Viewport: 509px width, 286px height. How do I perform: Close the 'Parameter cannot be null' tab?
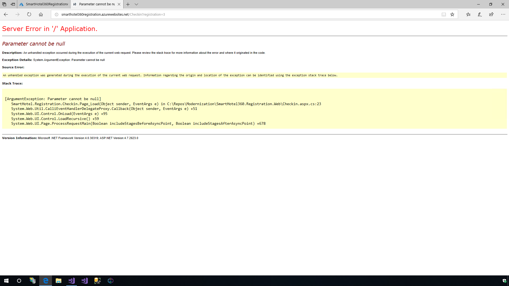[x=119, y=4]
